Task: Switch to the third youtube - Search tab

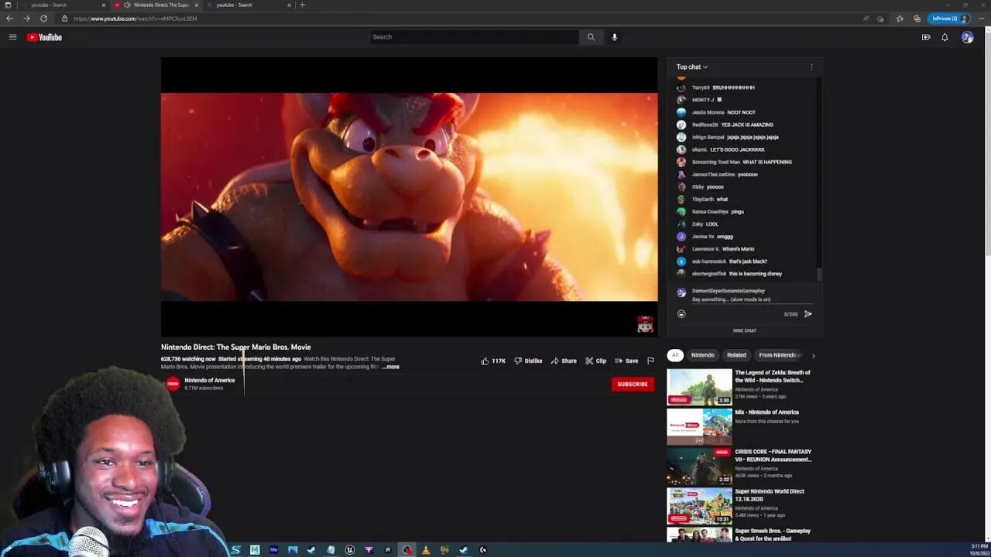Action: [x=248, y=5]
